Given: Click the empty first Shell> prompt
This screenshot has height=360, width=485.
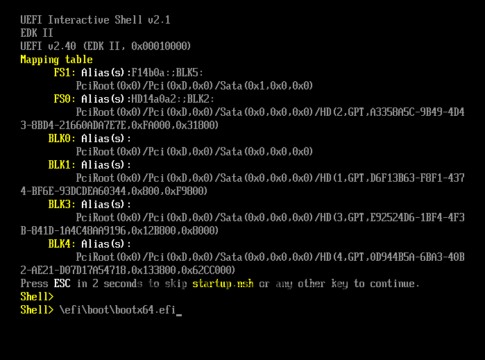Looking at the screenshot, I should [x=37, y=297].
